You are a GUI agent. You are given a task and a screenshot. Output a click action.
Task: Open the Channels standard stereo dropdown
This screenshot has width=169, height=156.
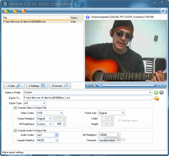click(109, 141)
